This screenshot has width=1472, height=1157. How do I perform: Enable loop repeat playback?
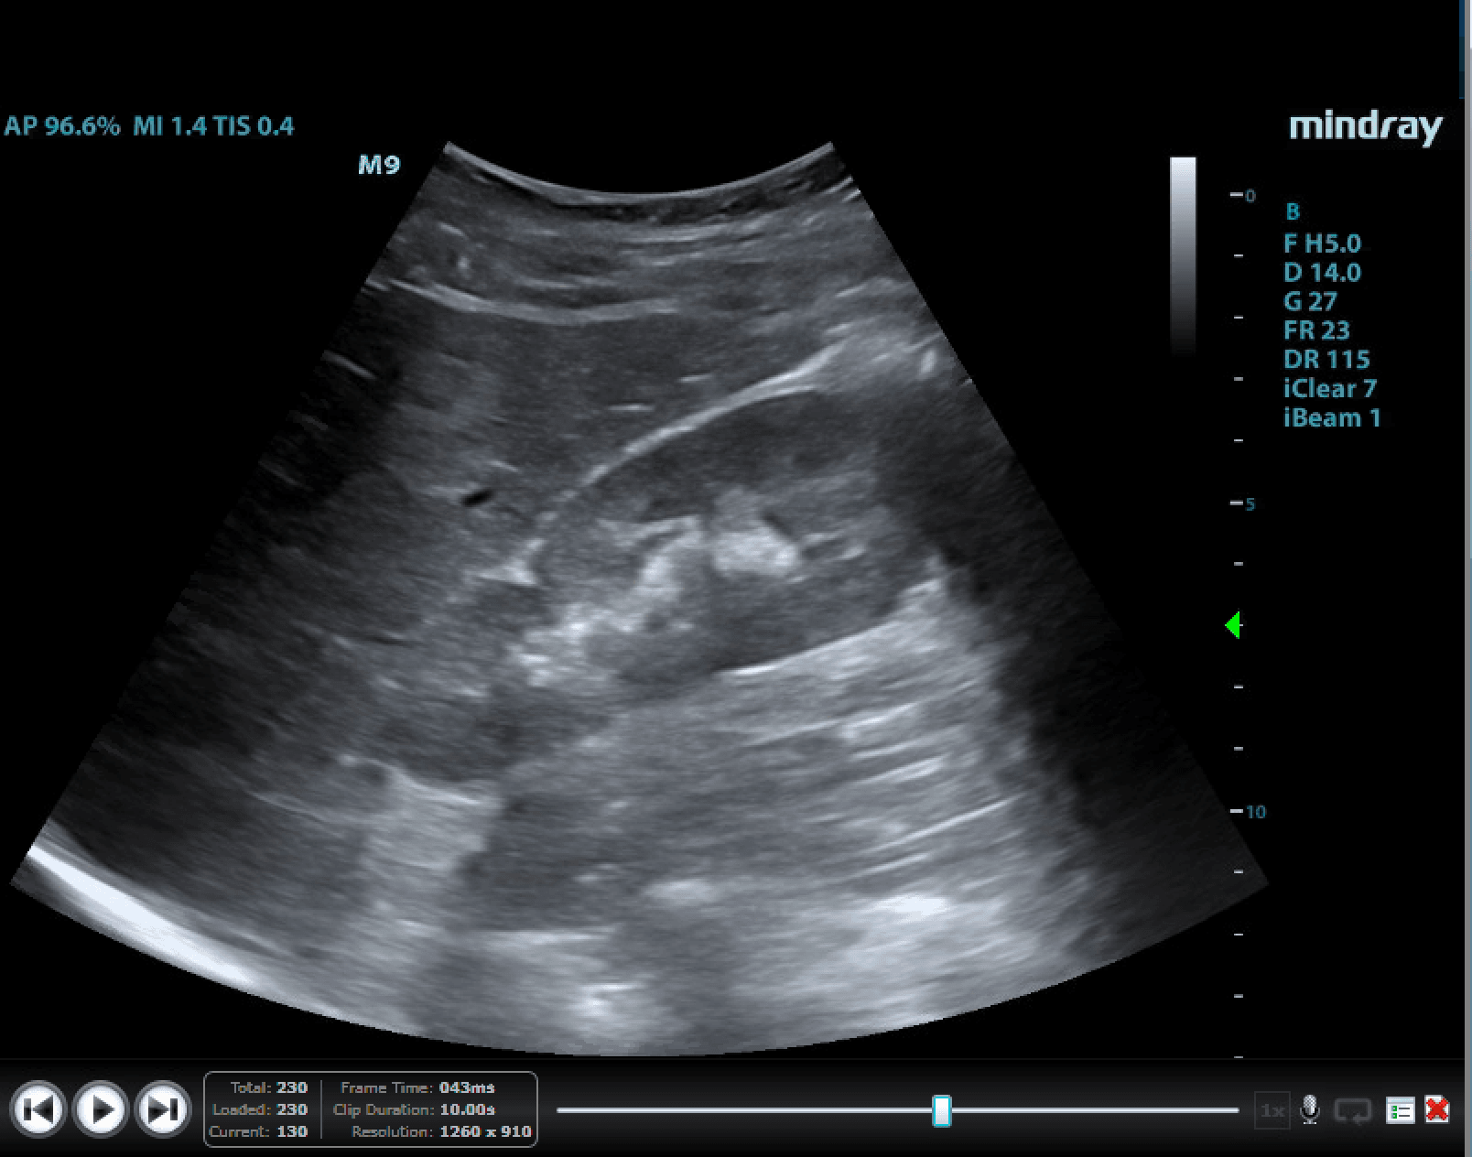point(1352,1108)
